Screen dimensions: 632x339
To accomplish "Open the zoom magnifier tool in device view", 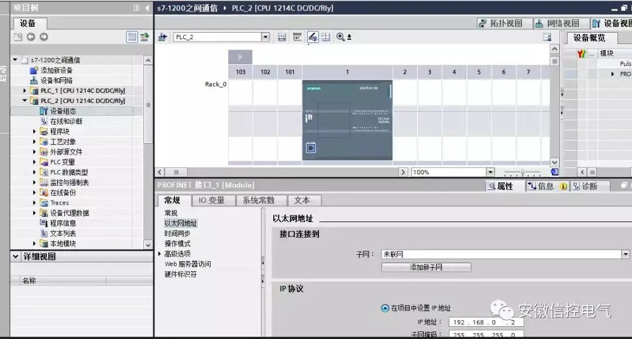I will [339, 37].
